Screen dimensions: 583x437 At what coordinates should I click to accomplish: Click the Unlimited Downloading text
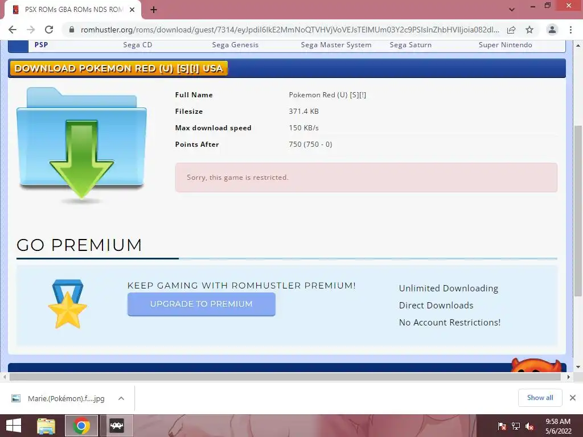click(x=449, y=288)
